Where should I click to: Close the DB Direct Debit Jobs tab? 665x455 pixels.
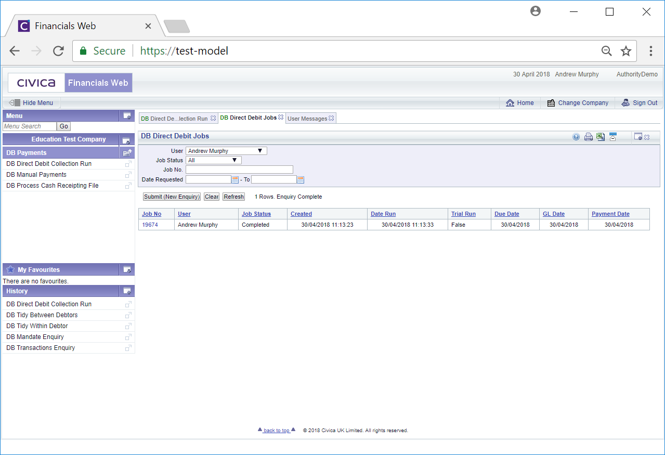coord(281,118)
